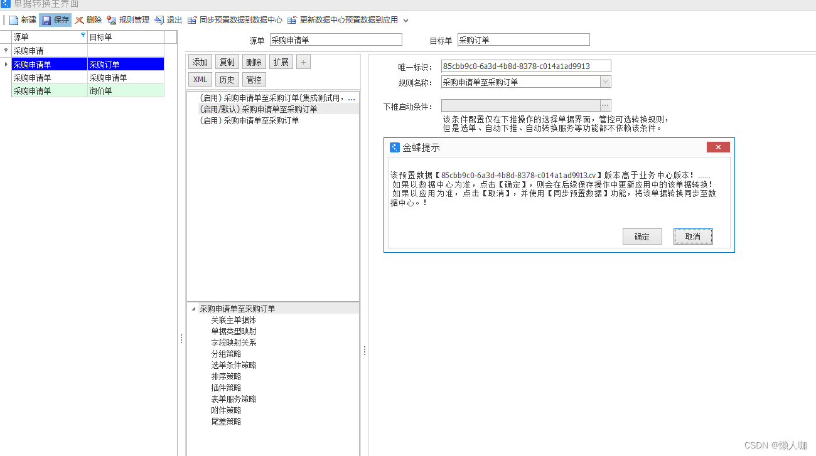Click the 下推启动条件 field
This screenshot has width=816, height=456.
point(520,105)
